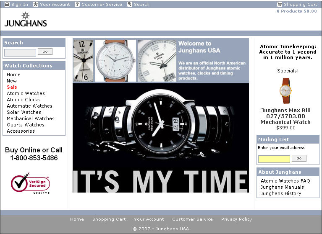Open the Sign In link in top bar
Image resolution: width=322 pixels, height=234 pixels.
click(20, 4)
